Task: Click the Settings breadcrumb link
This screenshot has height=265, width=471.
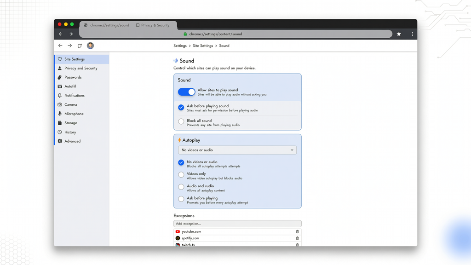Action: [180, 46]
